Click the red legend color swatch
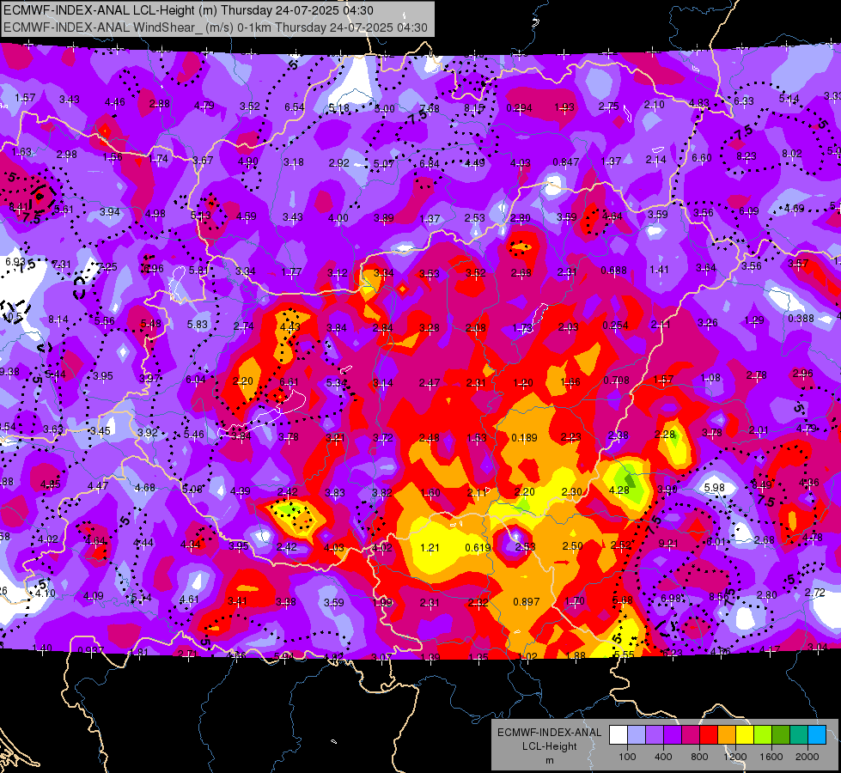The image size is (841, 773). (709, 734)
